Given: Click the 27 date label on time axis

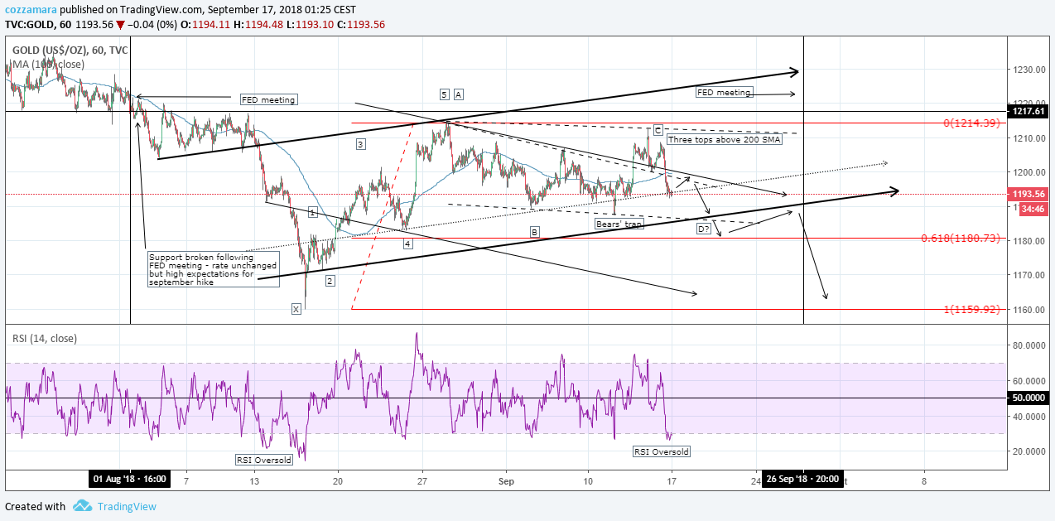Looking at the screenshot, I should coord(422,480).
